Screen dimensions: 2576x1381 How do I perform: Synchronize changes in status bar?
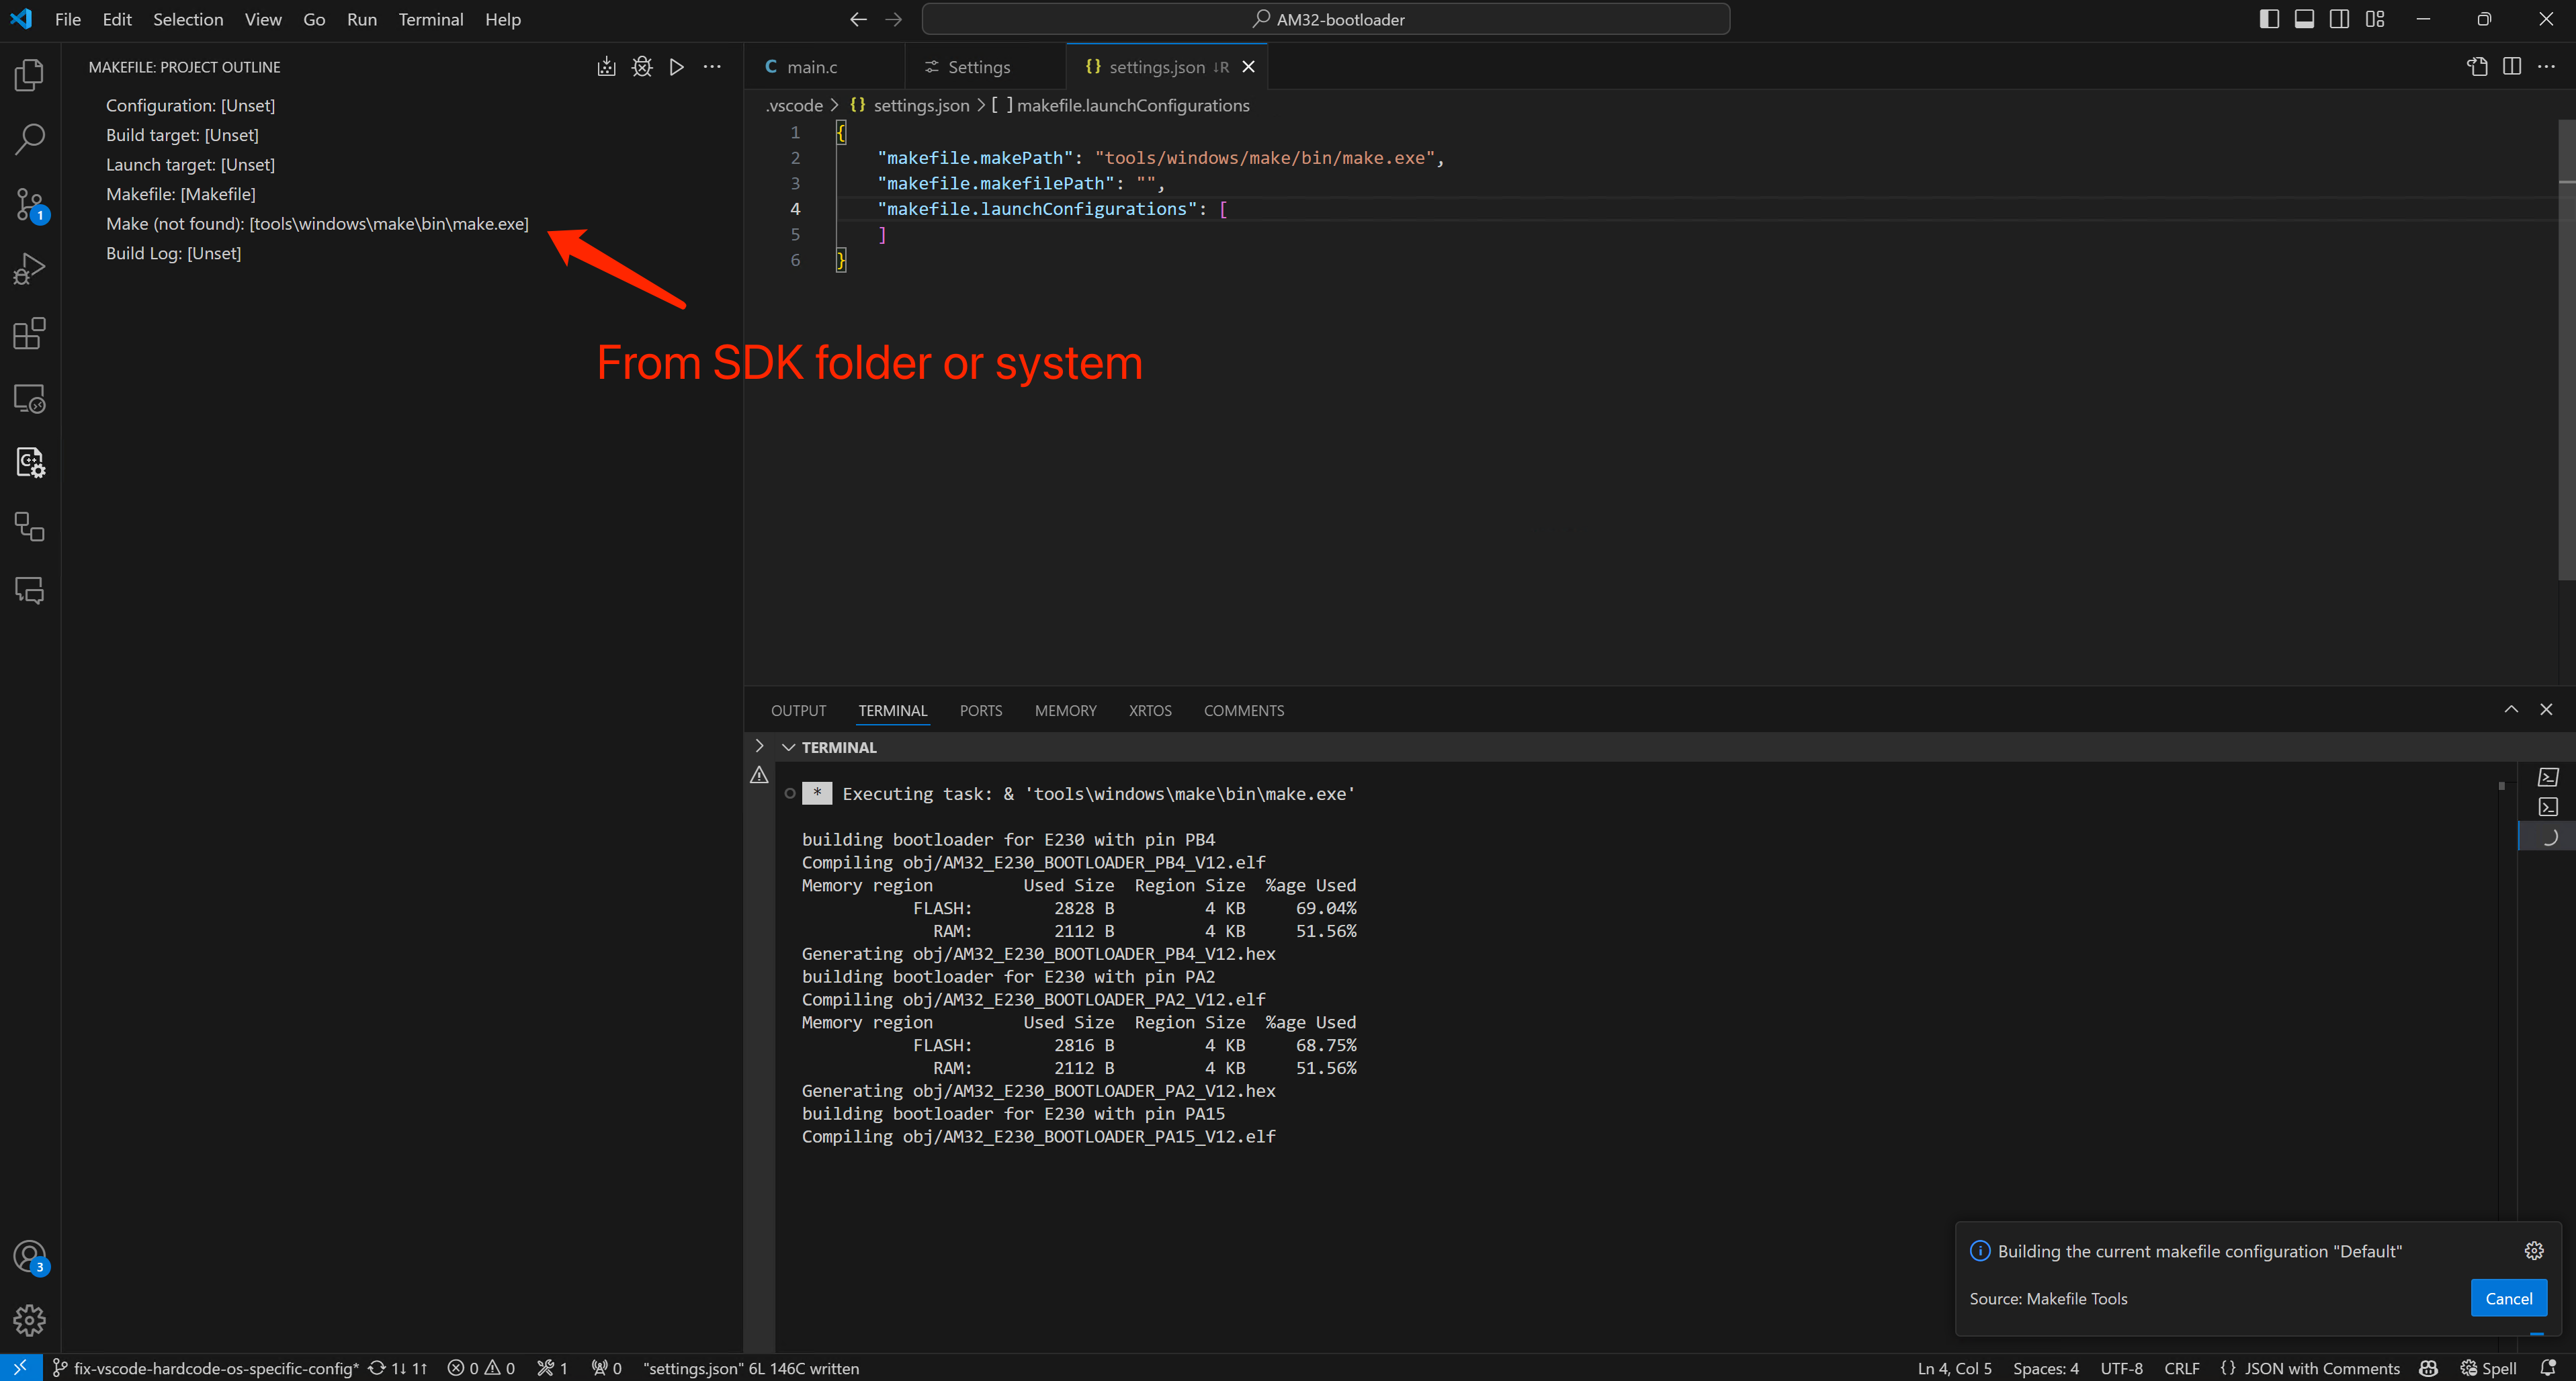click(x=397, y=1368)
